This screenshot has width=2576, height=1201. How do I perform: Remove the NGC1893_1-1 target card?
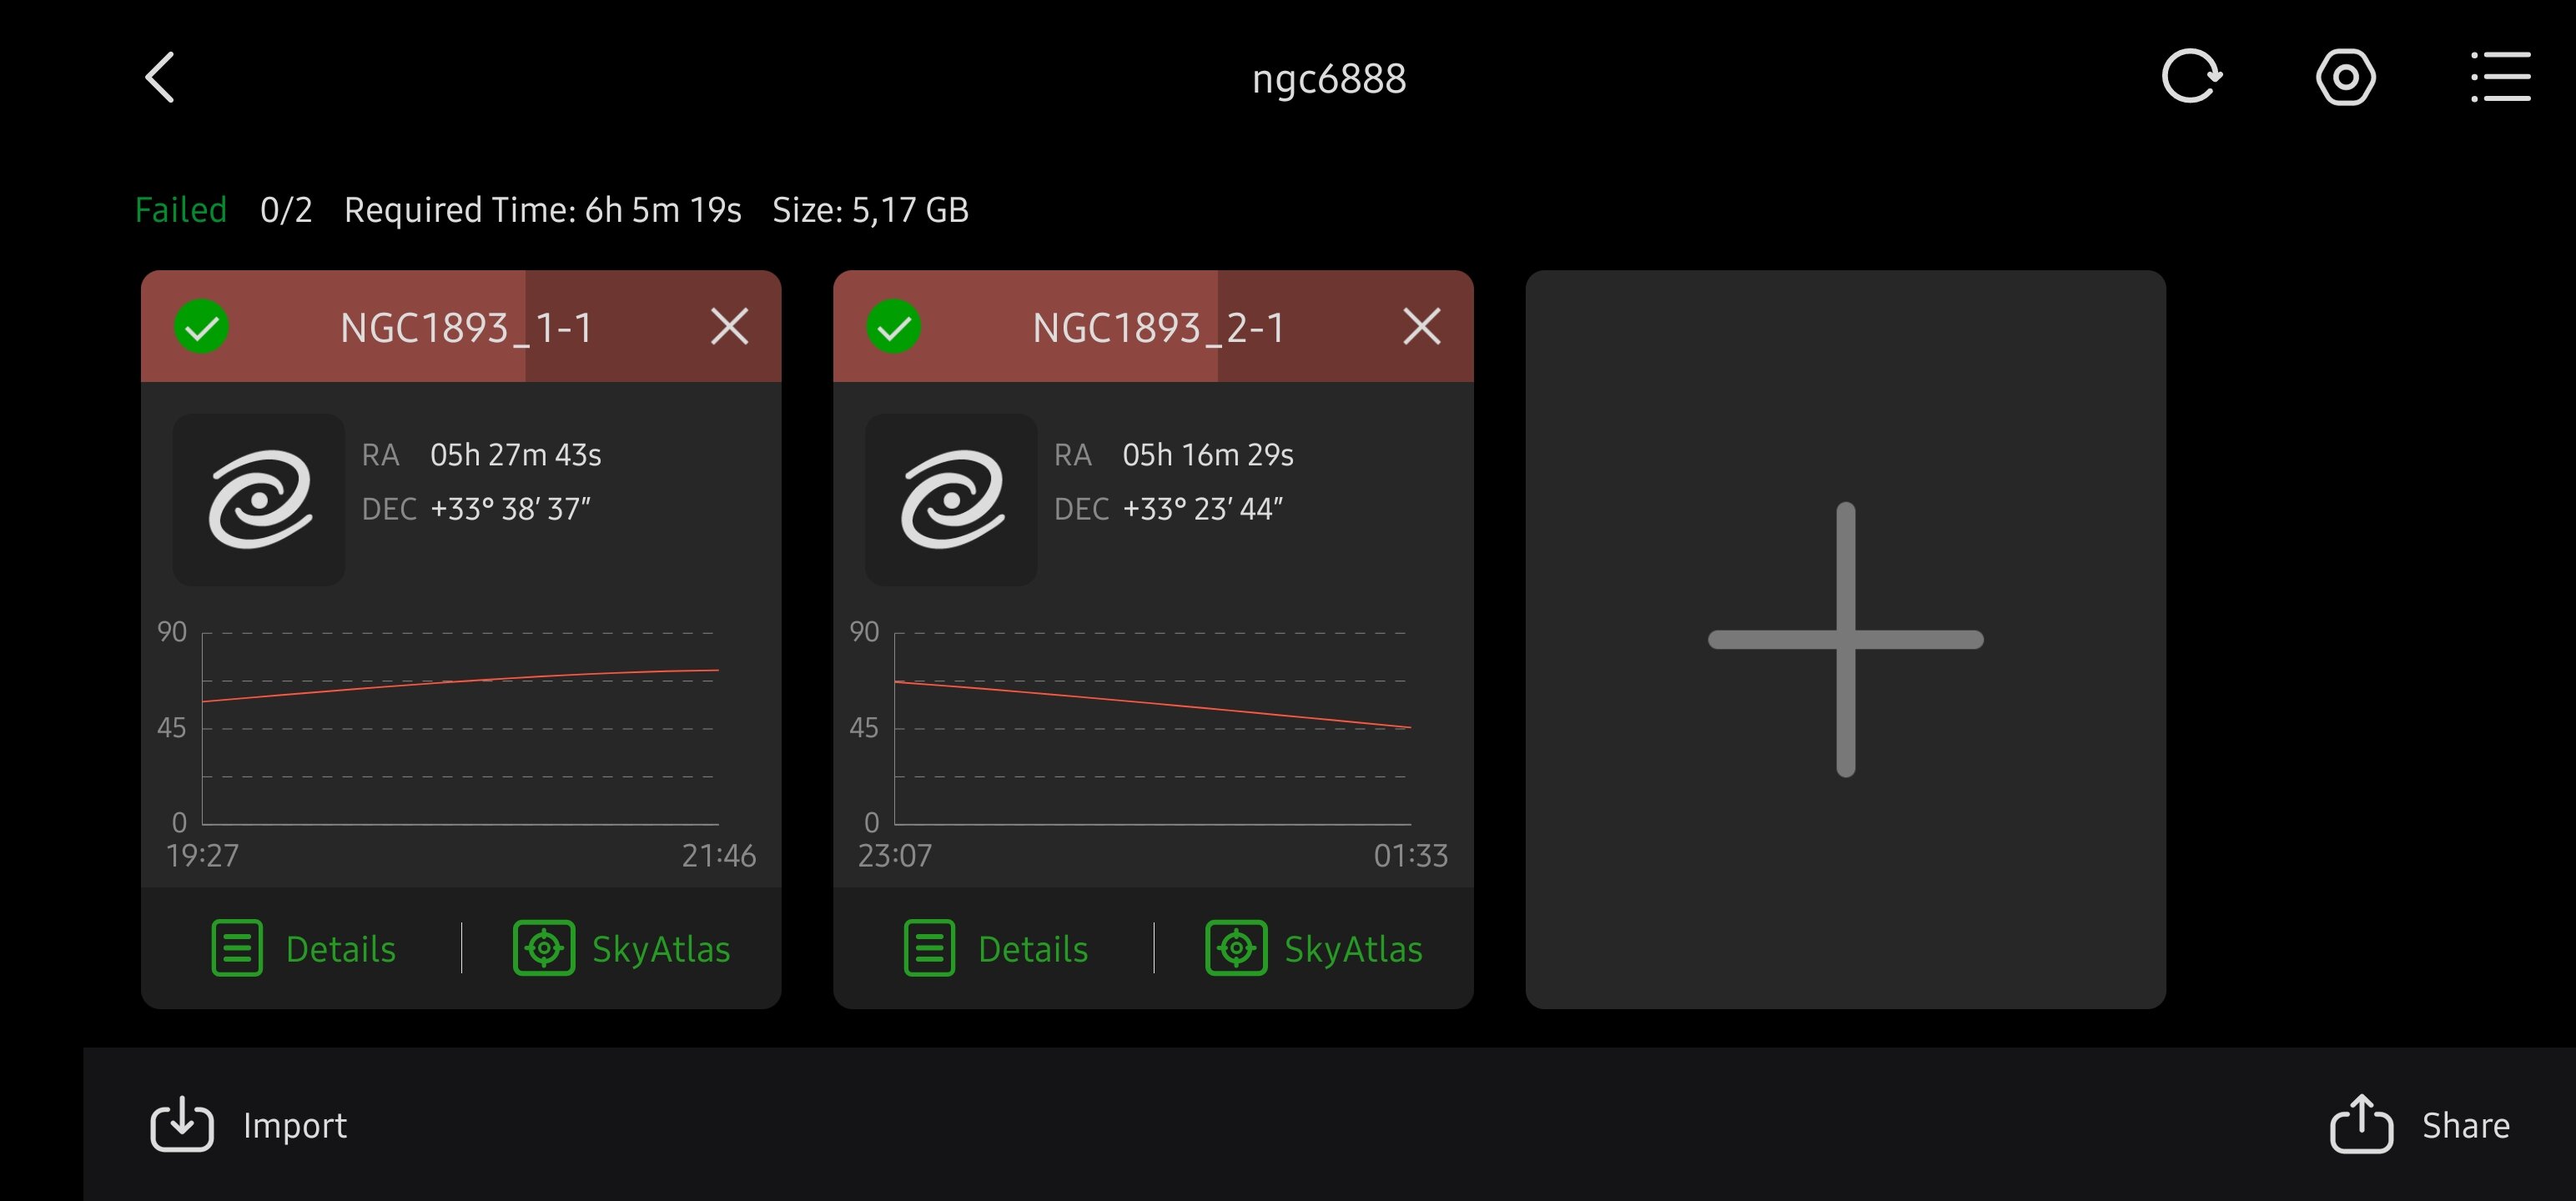click(729, 327)
